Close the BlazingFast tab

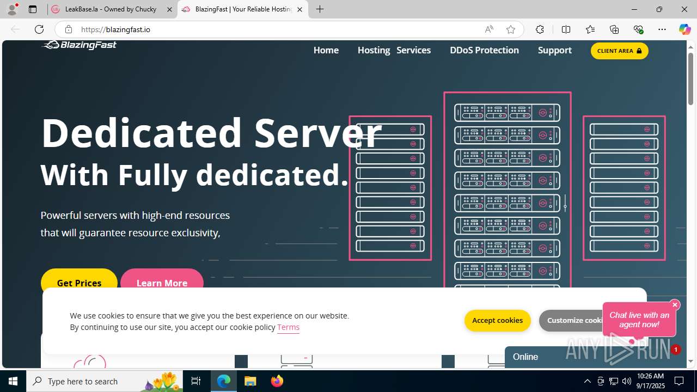pyautogui.click(x=299, y=9)
